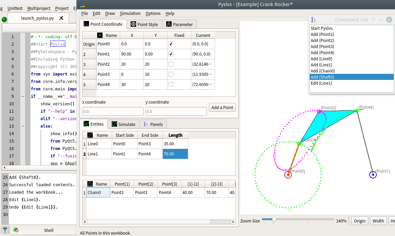Screen dimensions: 395x236
Task: Open the Draw menu
Action: [x=110, y=13]
